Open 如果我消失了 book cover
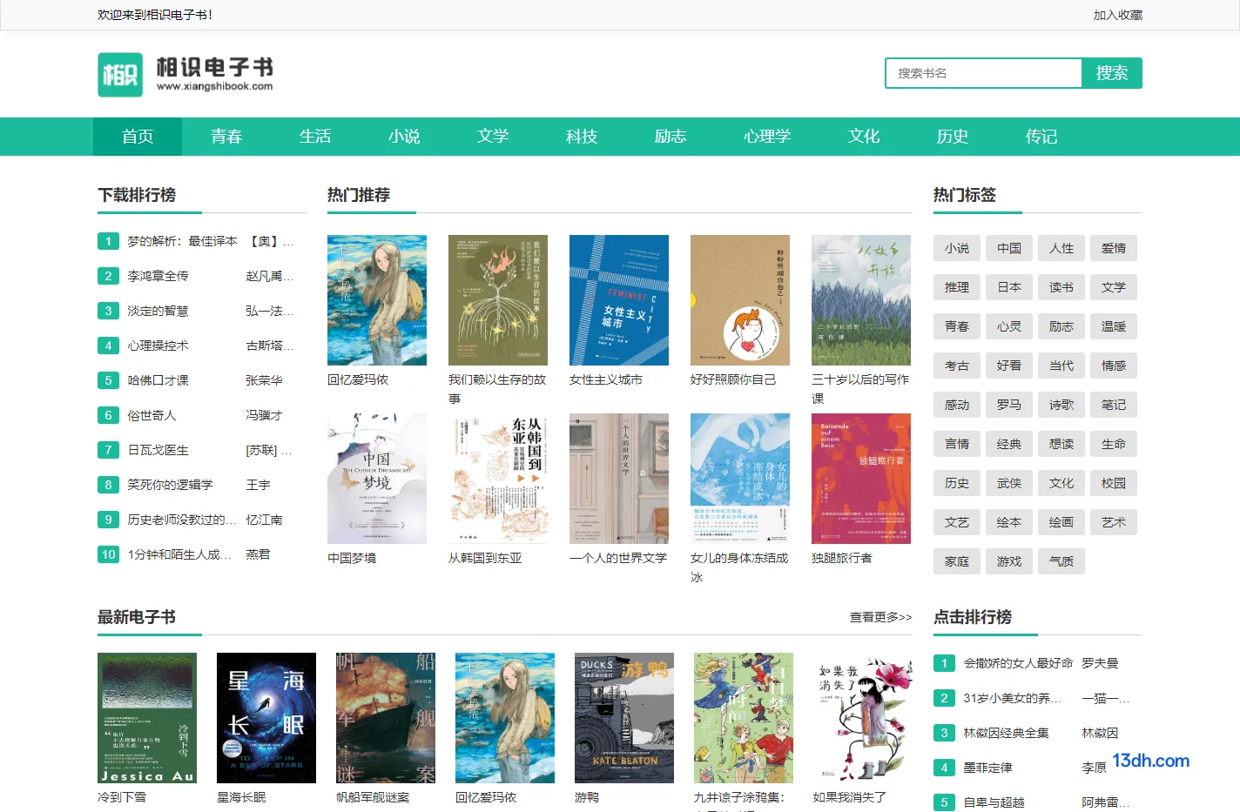Image resolution: width=1240 pixels, height=812 pixels. [x=863, y=718]
